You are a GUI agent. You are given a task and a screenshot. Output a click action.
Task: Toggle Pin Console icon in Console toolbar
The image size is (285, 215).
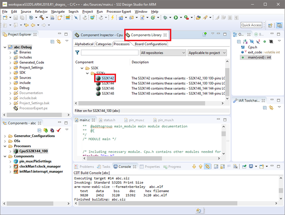pyautogui.click(x=244, y=167)
